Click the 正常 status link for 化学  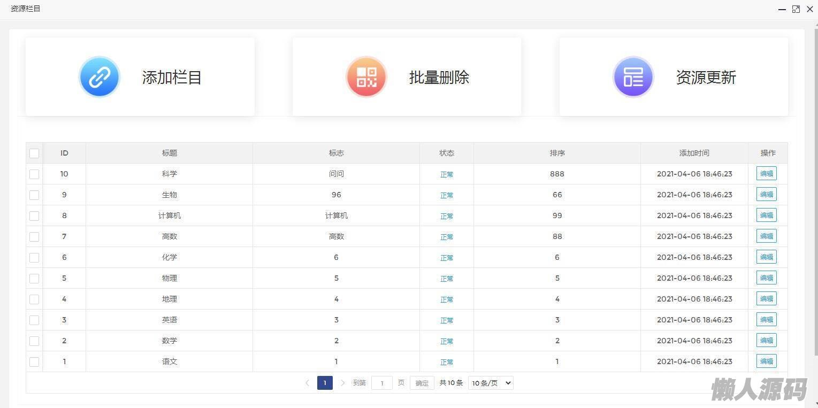pyautogui.click(x=447, y=258)
